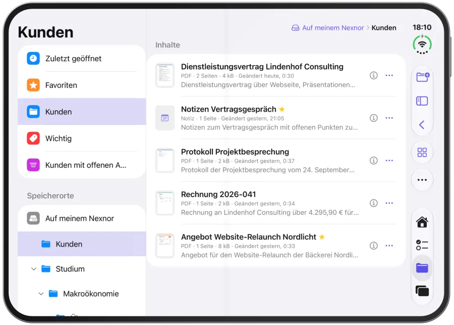The height and width of the screenshot is (325, 454).
Task: Click the 18:10 clock display
Action: click(422, 27)
